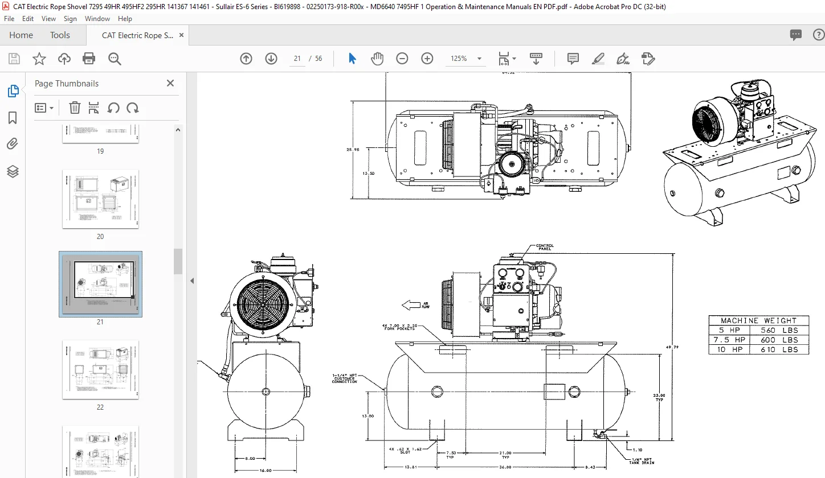
Task: Open the notifications chat icon
Action: (796, 35)
